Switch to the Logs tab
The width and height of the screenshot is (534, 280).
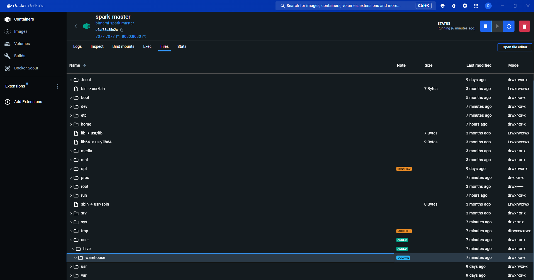coord(77,46)
